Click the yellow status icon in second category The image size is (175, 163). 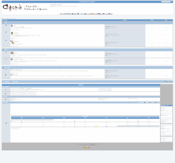[6, 52]
